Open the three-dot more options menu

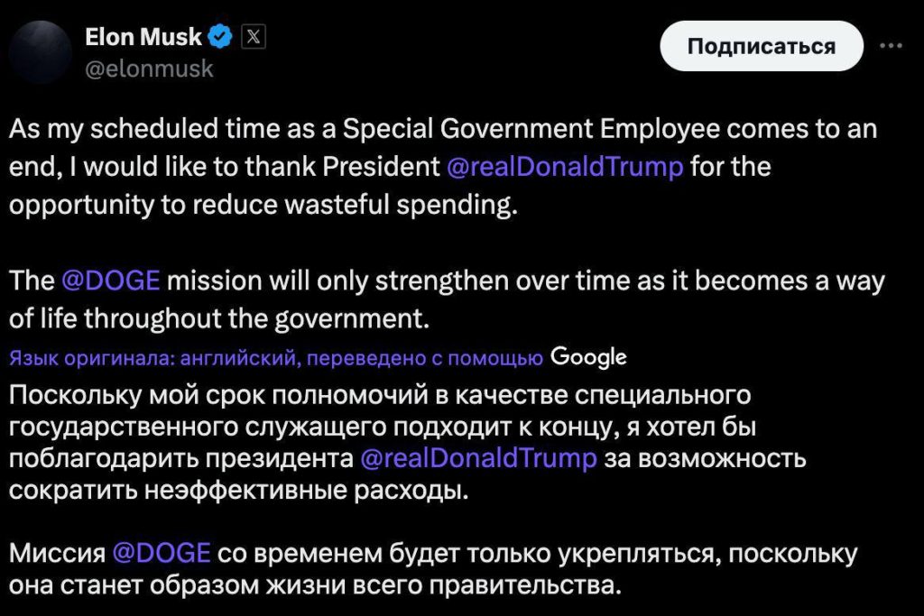(891, 46)
